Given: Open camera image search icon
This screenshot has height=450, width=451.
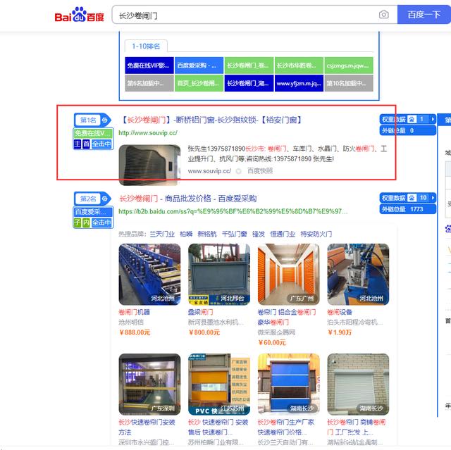Looking at the screenshot, I should coord(383,14).
